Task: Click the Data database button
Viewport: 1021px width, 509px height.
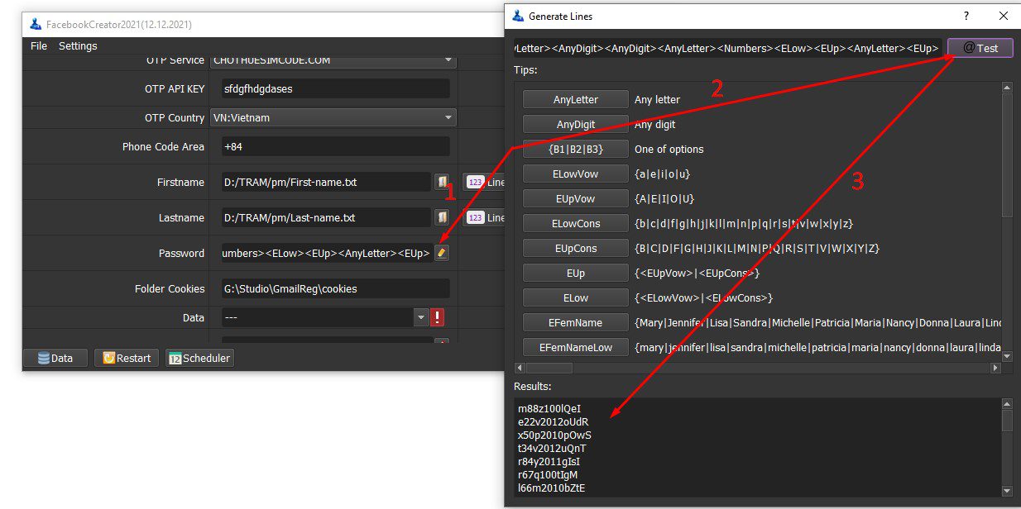Action: 54,358
